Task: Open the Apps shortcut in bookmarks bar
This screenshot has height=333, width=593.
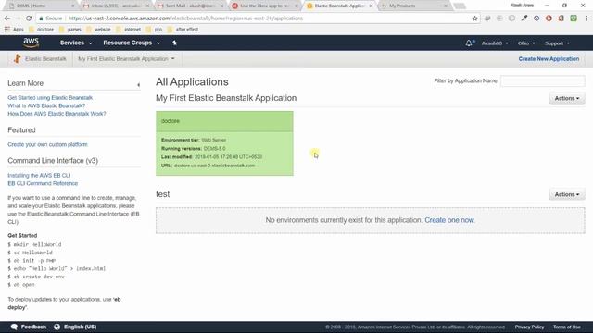Action: (x=14, y=29)
